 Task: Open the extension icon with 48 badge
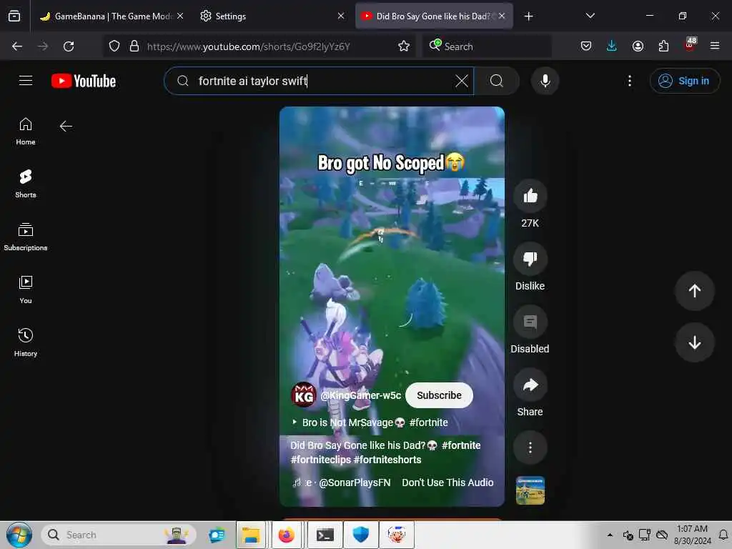click(x=689, y=45)
